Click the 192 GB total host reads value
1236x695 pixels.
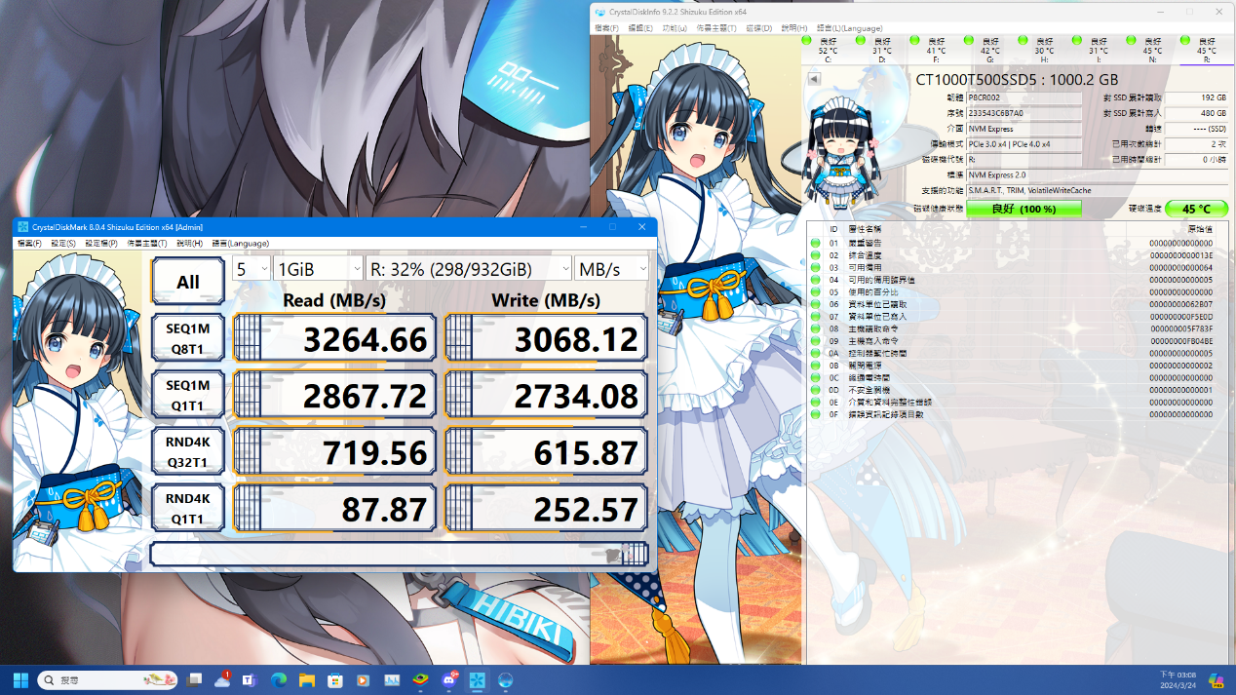pos(1196,97)
